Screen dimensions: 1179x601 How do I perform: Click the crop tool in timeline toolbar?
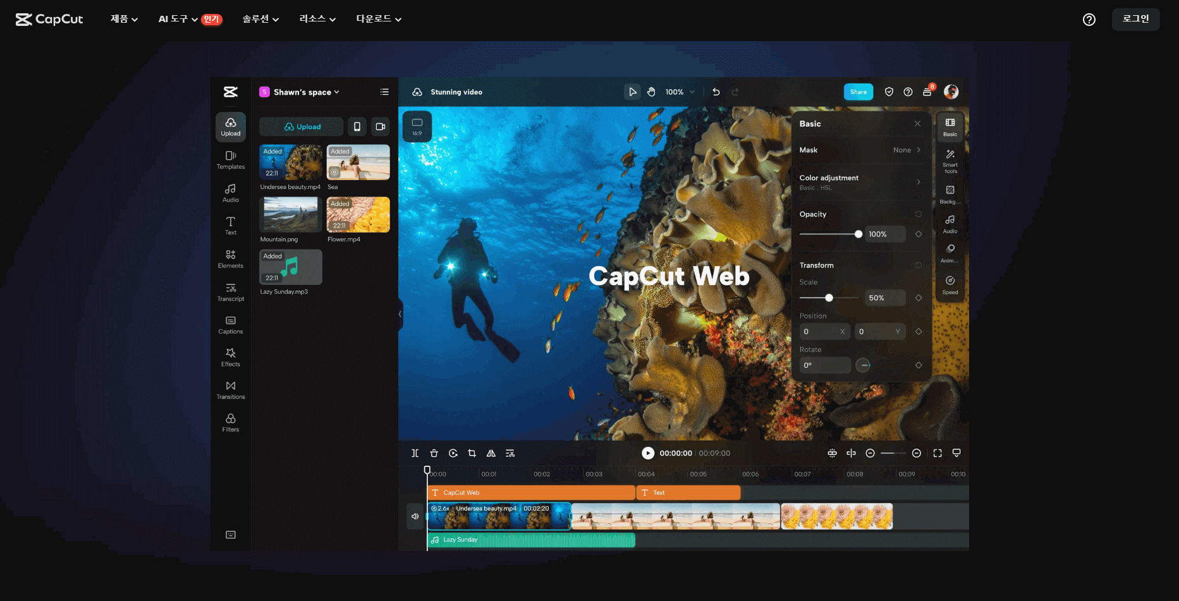tap(472, 453)
